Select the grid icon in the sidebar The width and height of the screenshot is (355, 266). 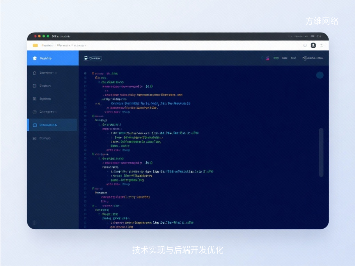coord(34,99)
